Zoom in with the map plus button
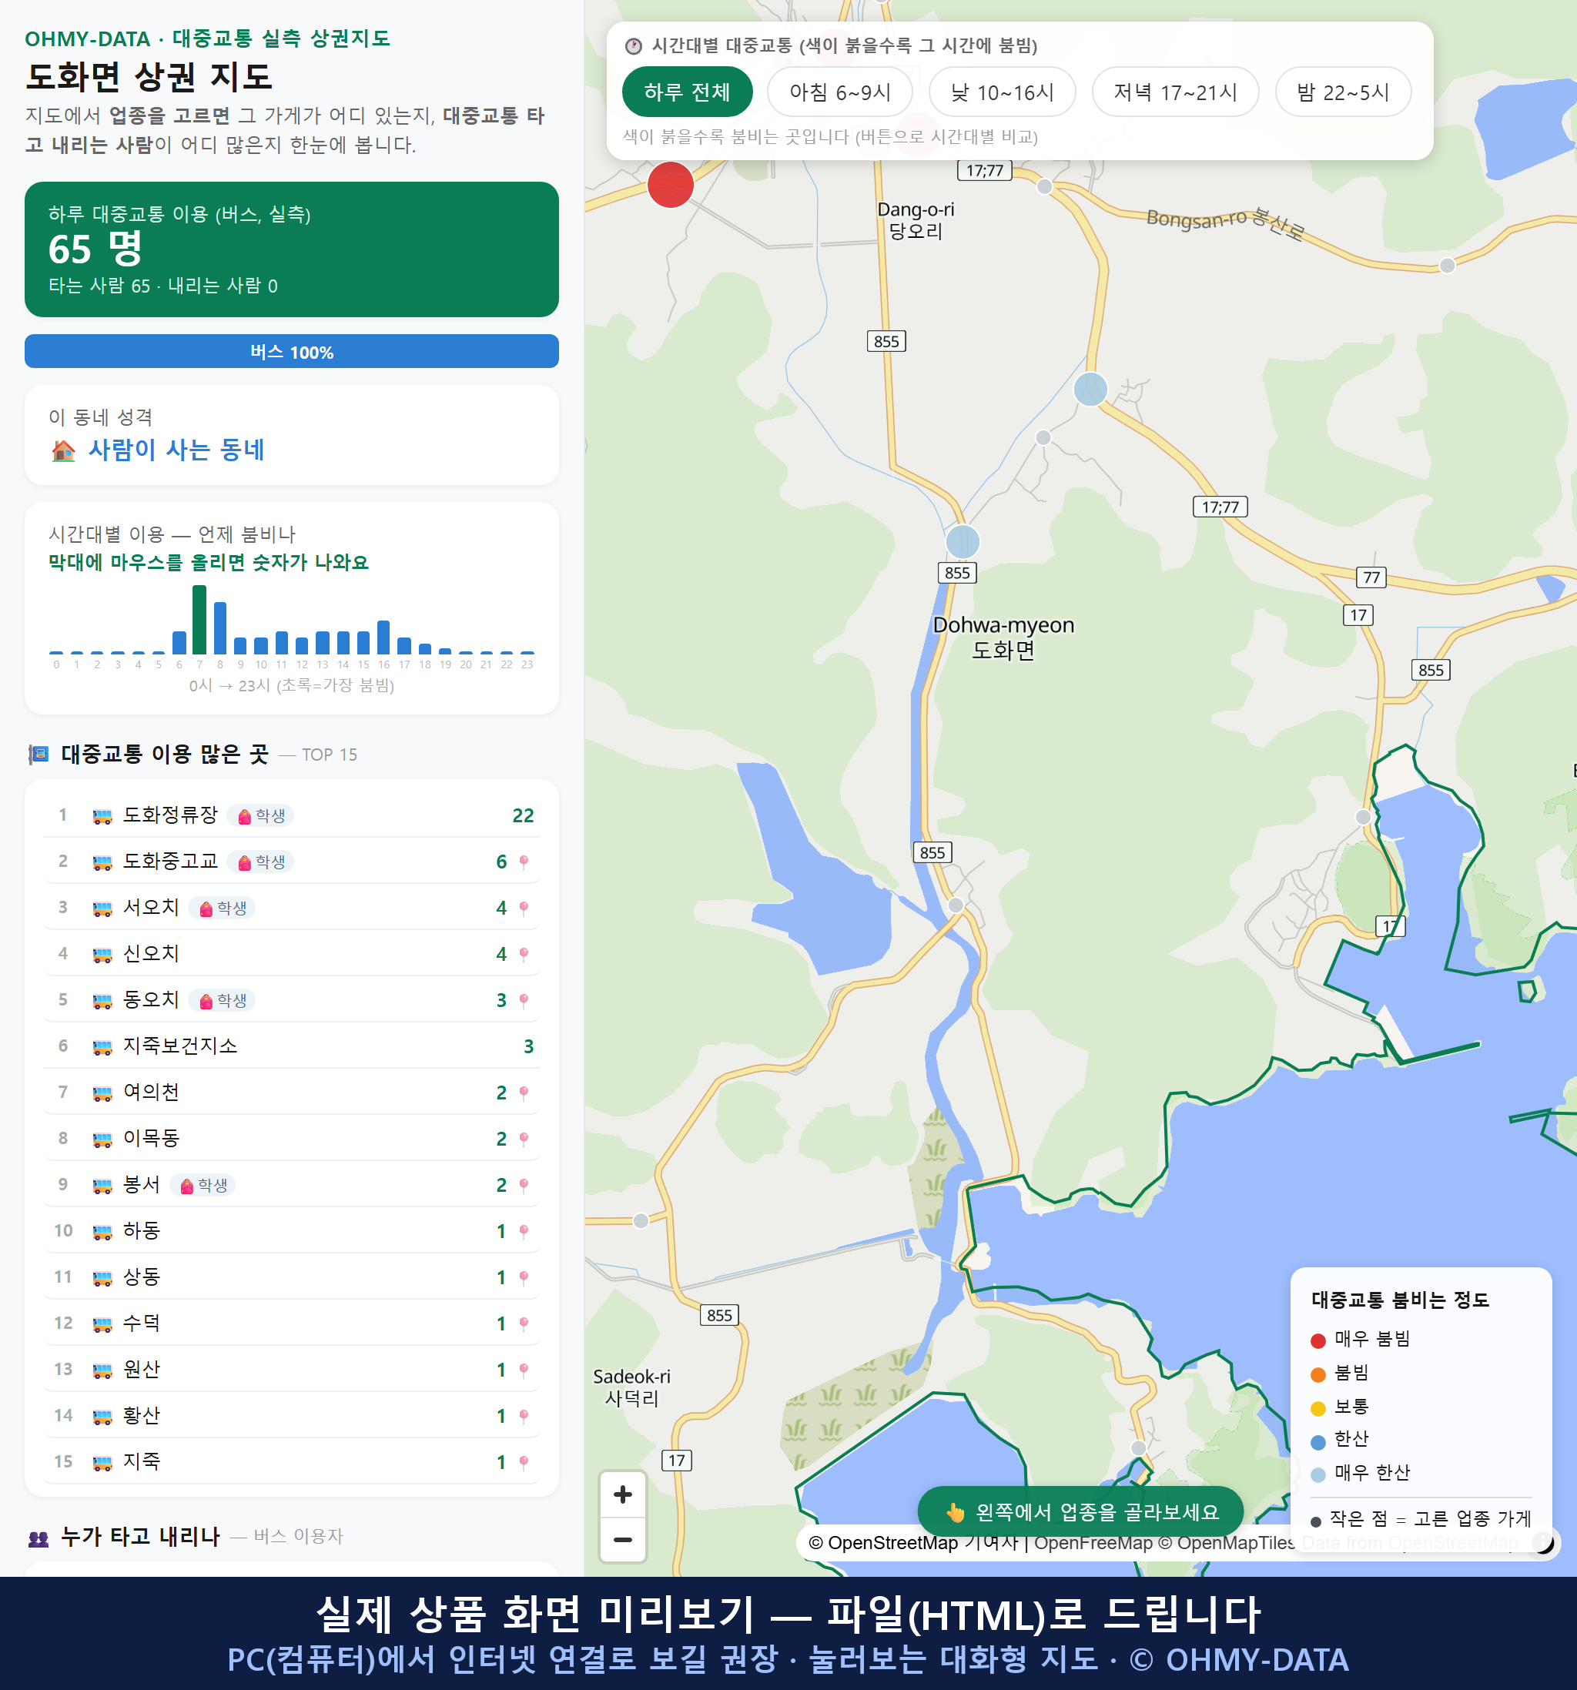Screen dimensions: 1577x1690 click(622, 1494)
